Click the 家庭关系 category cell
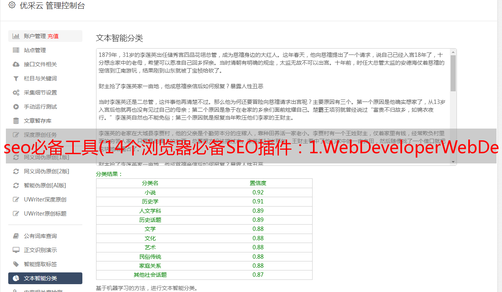 150,266
